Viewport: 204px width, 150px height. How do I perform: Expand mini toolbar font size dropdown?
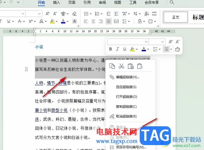click(x=163, y=42)
